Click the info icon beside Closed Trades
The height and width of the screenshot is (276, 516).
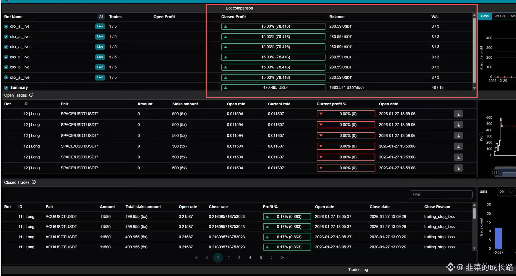[34, 182]
